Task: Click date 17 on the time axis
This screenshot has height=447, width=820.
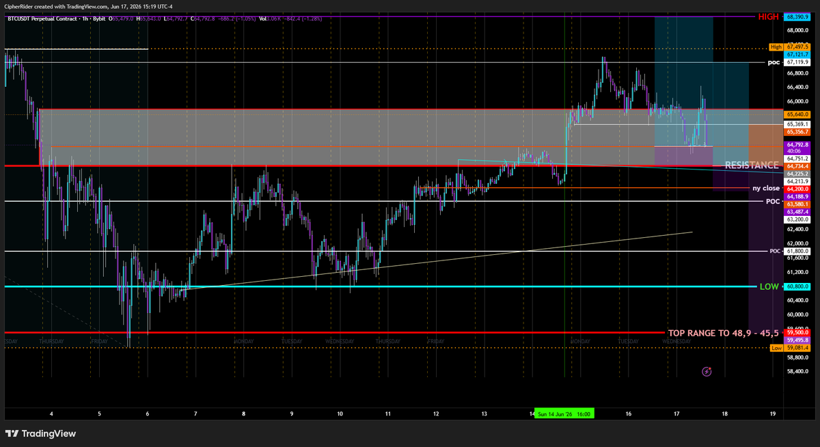Action: click(x=676, y=414)
